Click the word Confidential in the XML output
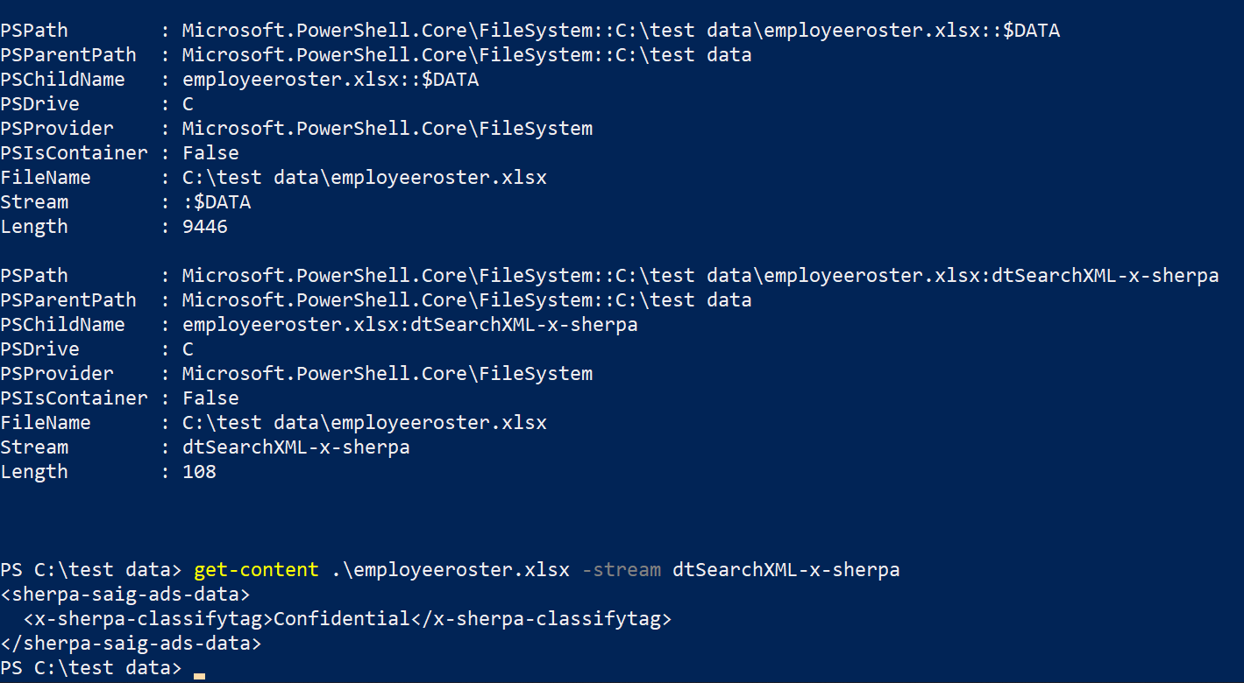 pyautogui.click(x=341, y=619)
